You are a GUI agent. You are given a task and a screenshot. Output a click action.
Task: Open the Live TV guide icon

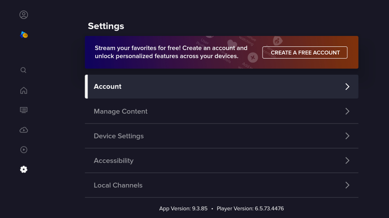(x=24, y=110)
